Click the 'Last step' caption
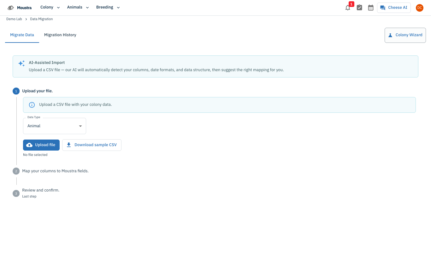This screenshot has height=269, width=431. click(29, 197)
